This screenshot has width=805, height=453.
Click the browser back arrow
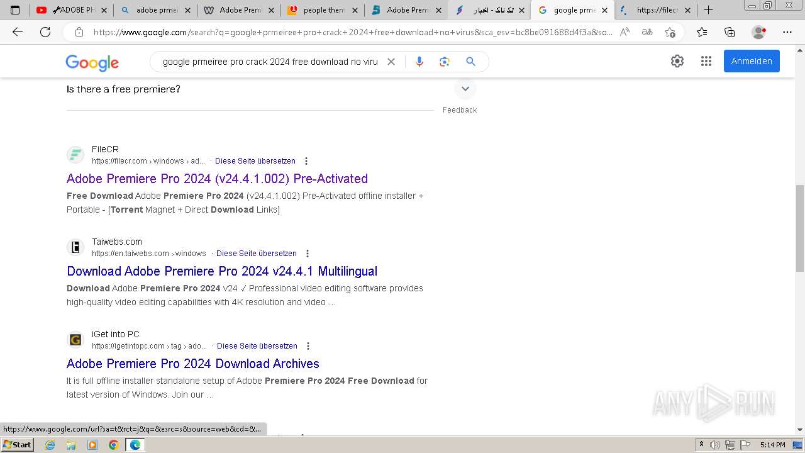click(18, 32)
